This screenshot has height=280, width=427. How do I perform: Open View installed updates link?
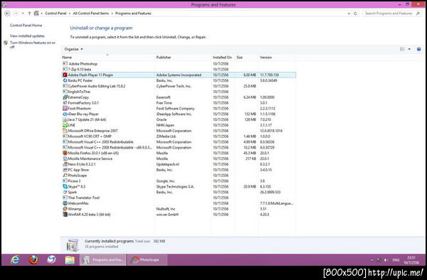point(27,36)
